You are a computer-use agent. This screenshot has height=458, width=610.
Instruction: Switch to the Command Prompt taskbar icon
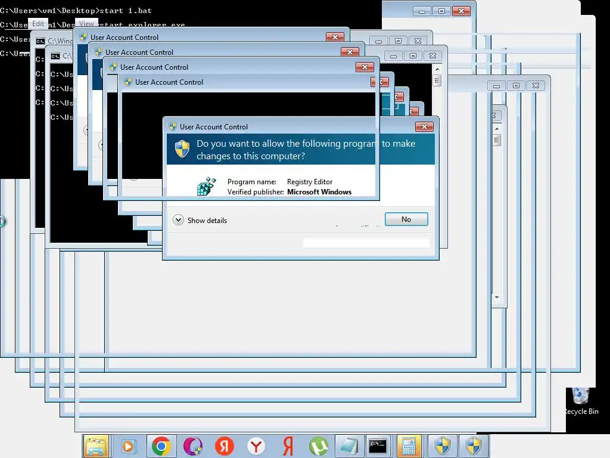(x=377, y=446)
